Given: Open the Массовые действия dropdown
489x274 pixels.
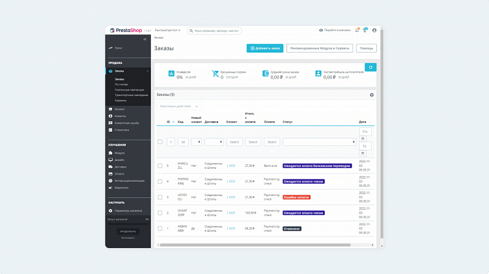Looking at the screenshot, I should point(179,106).
